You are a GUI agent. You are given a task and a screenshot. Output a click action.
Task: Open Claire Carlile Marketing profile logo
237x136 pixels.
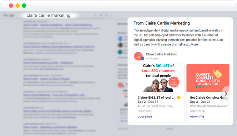pyautogui.click(x=139, y=56)
